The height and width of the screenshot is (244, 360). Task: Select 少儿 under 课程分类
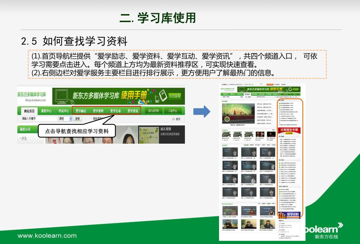click(24, 138)
